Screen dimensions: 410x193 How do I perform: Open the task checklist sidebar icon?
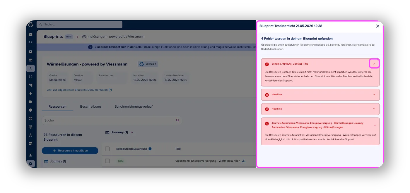point(30,42)
